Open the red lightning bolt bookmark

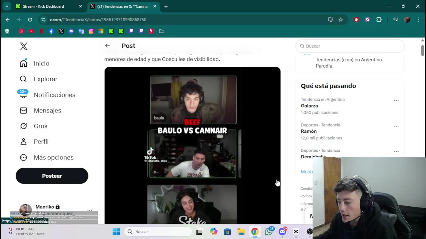tap(151, 31)
